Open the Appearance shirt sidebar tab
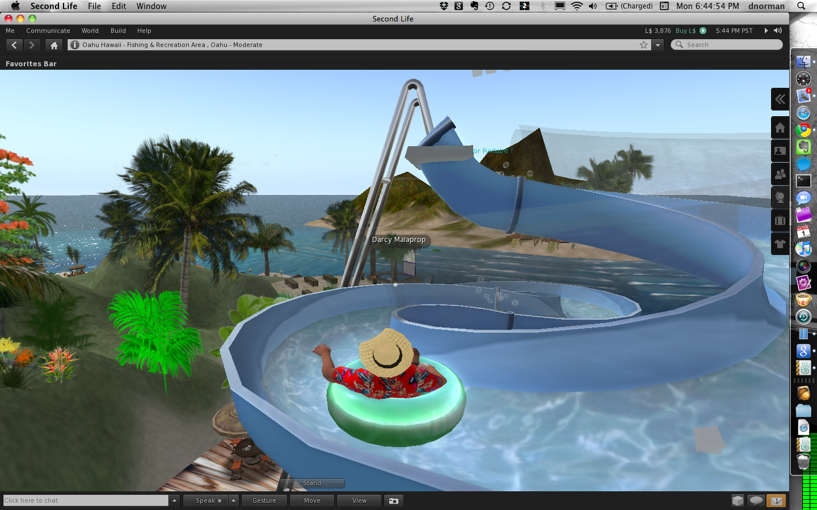The image size is (817, 510). pyautogui.click(x=780, y=244)
